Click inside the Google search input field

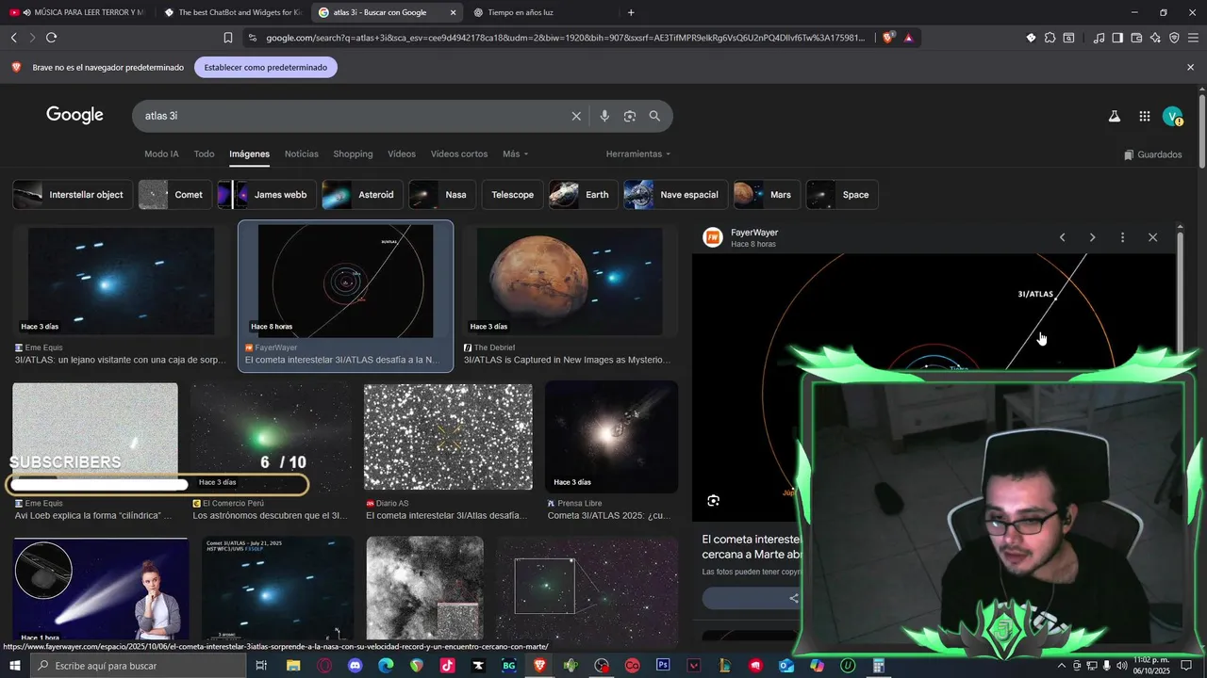354,116
